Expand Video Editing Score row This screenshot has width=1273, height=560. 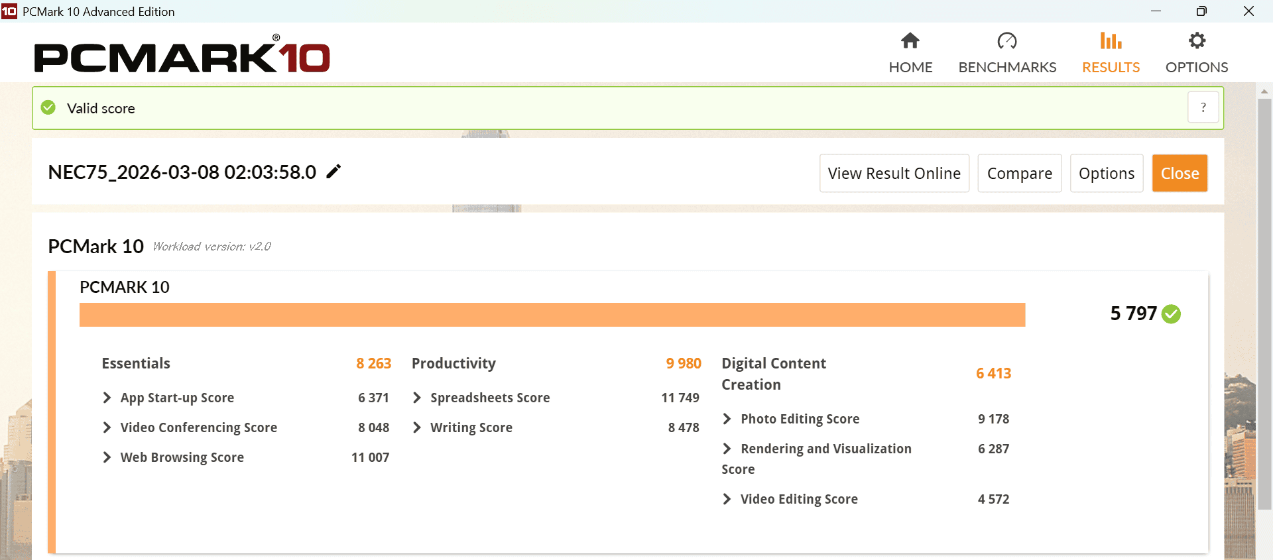click(x=727, y=499)
